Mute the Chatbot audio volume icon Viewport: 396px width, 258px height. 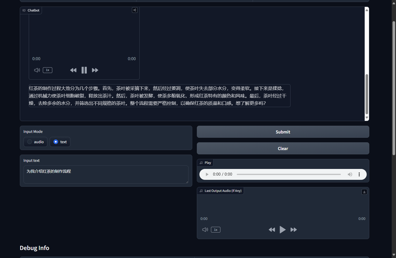pos(37,70)
